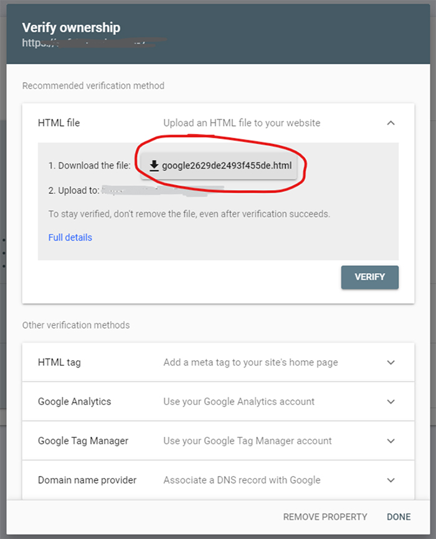The image size is (436, 539).
Task: Select the Google Tag Manager label
Action: [83, 441]
